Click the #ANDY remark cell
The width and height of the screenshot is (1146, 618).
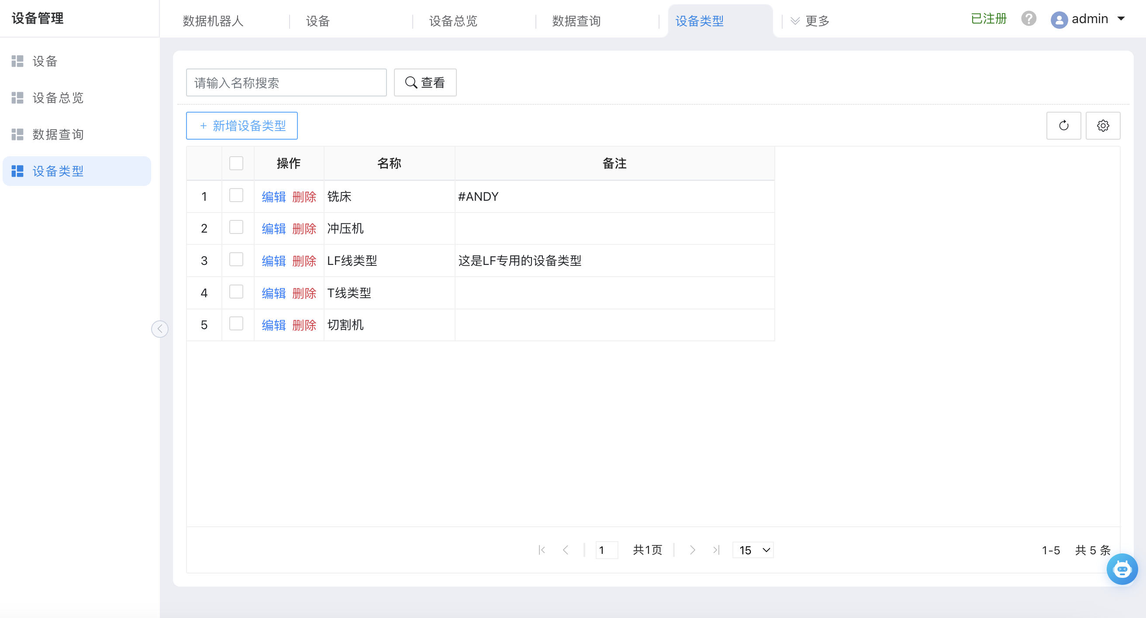click(614, 196)
